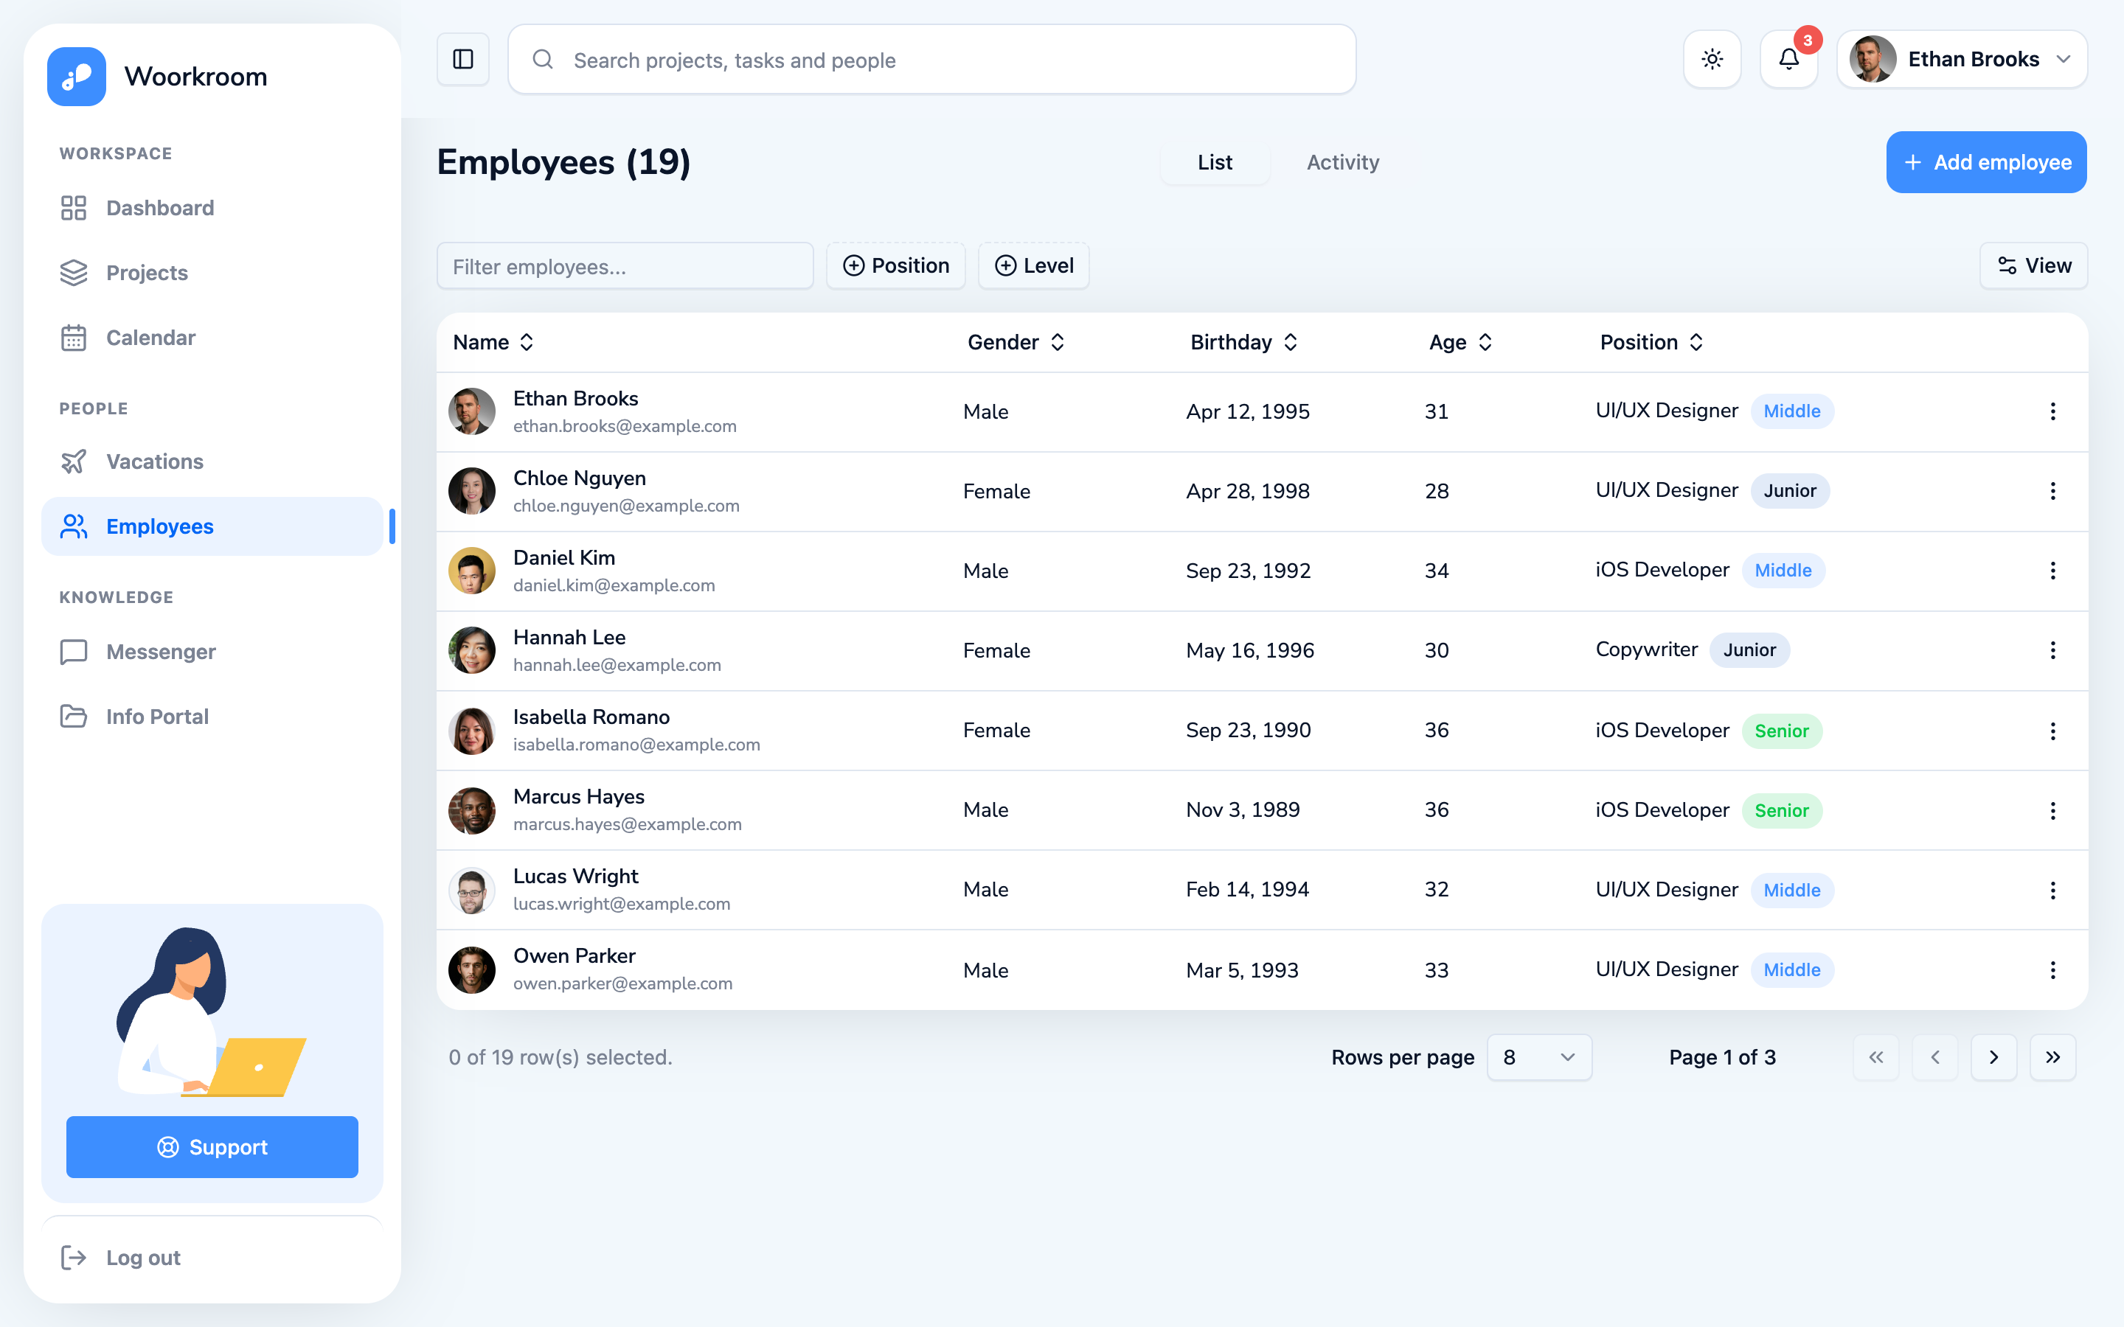Open Vacations in sidebar
The width and height of the screenshot is (2124, 1327).
(211, 462)
